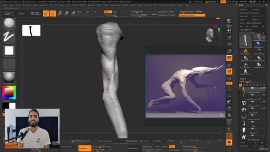Select the Skin_ZSphere3 tool thumbnail

point(246,65)
